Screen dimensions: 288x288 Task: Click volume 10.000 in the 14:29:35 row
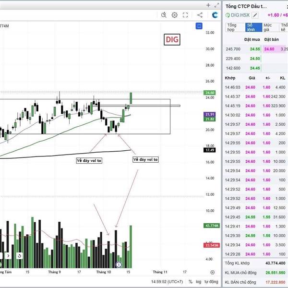[279, 236]
